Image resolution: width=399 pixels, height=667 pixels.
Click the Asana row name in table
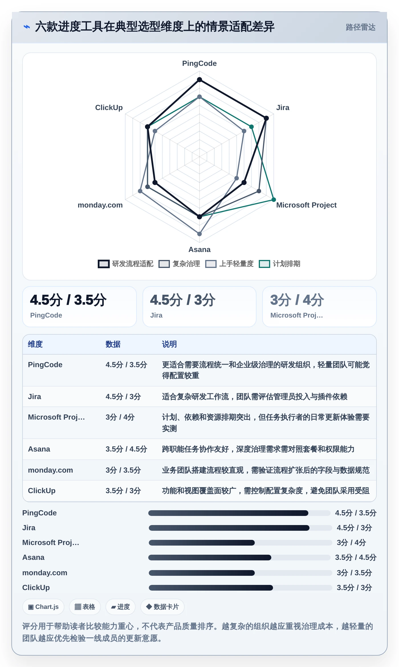pyautogui.click(x=39, y=449)
